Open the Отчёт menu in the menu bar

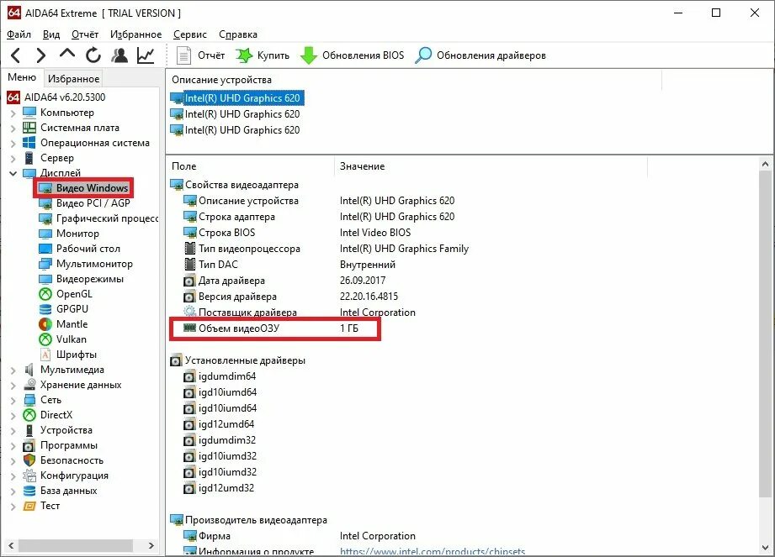click(x=85, y=34)
